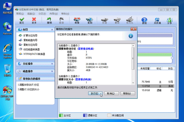The image size is (184, 122).
Task: Select the partition row showing 15.81GB
Action: coord(156,90)
